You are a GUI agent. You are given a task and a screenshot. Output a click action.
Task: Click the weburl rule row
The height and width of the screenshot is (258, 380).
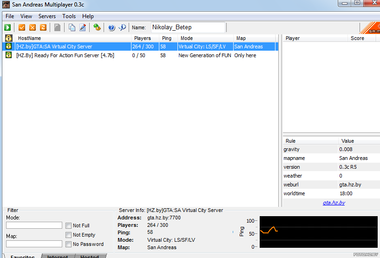(331, 185)
